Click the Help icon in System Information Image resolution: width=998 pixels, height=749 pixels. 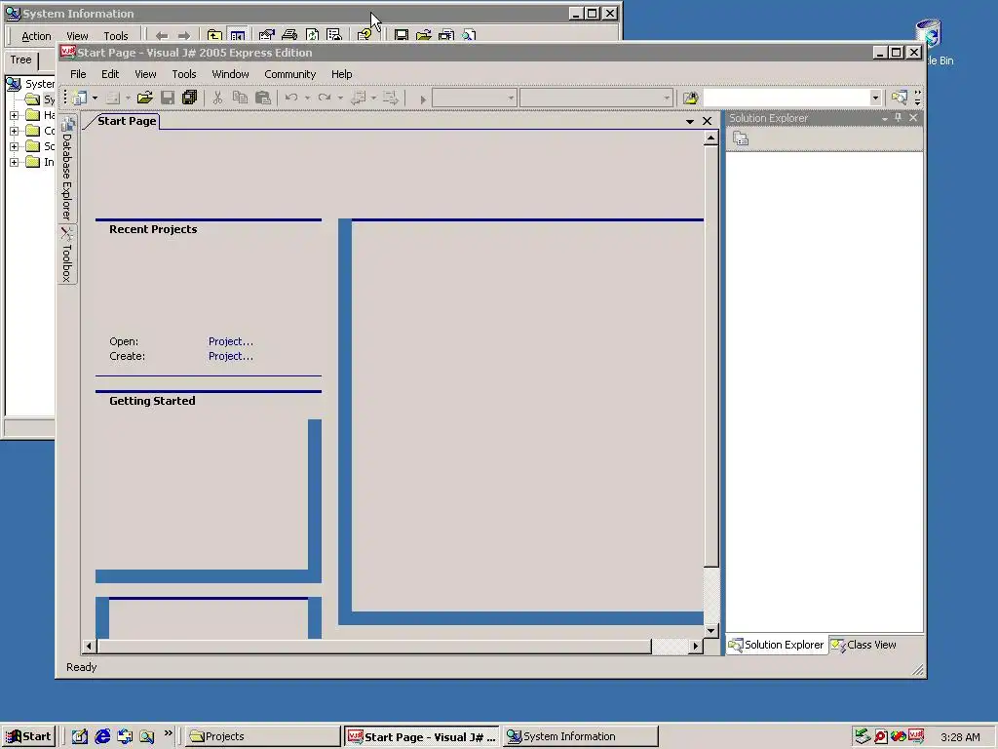coord(365,36)
